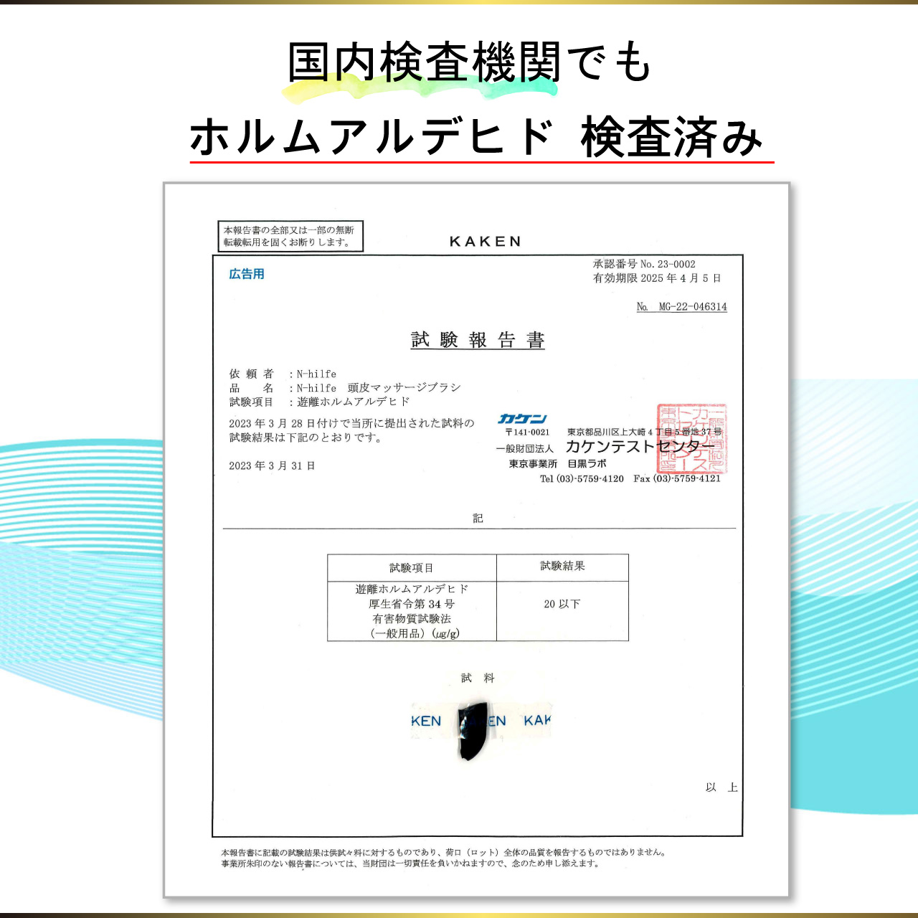Click report number 'MG-22-046314'
The image size is (918, 918).
(693, 307)
